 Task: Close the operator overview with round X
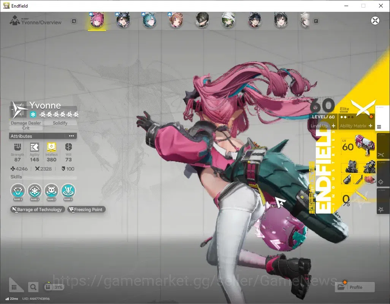[375, 21]
